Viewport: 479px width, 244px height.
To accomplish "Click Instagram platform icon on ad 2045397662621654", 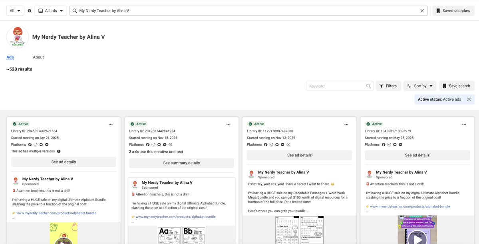I will (x=36, y=144).
